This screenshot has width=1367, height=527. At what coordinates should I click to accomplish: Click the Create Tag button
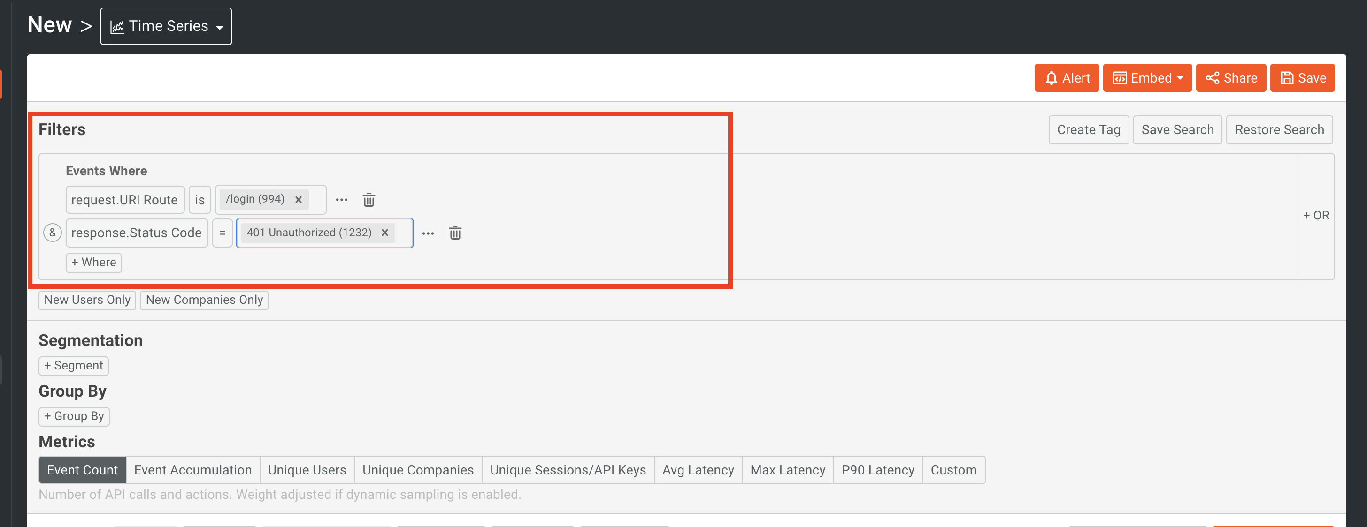pyautogui.click(x=1088, y=130)
